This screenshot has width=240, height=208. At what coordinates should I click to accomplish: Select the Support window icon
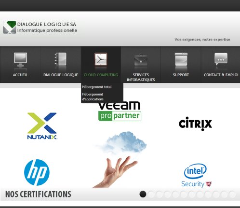coord(181,59)
